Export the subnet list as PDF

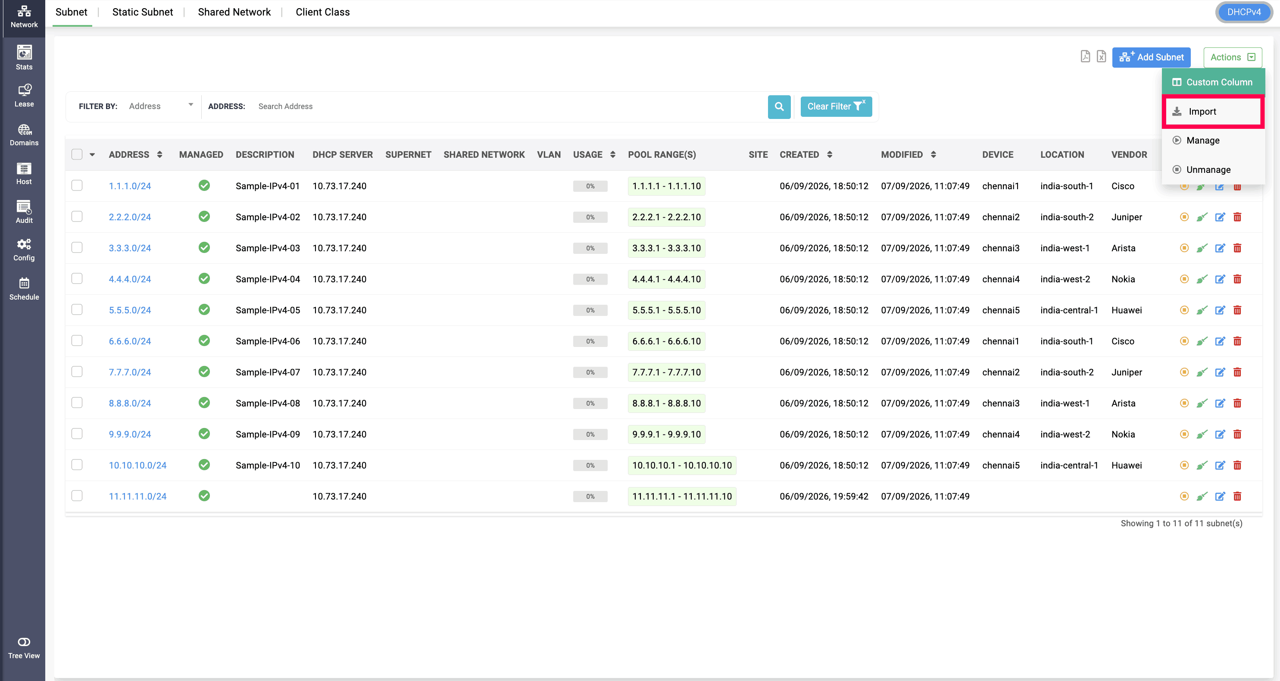1085,56
